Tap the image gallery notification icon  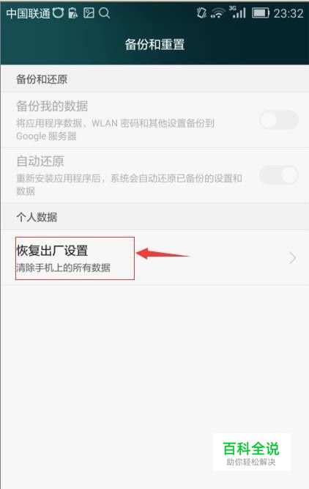click(89, 12)
